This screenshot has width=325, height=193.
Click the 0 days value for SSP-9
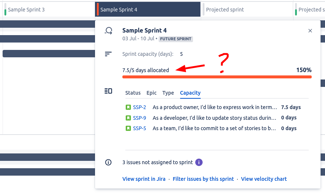point(289,118)
